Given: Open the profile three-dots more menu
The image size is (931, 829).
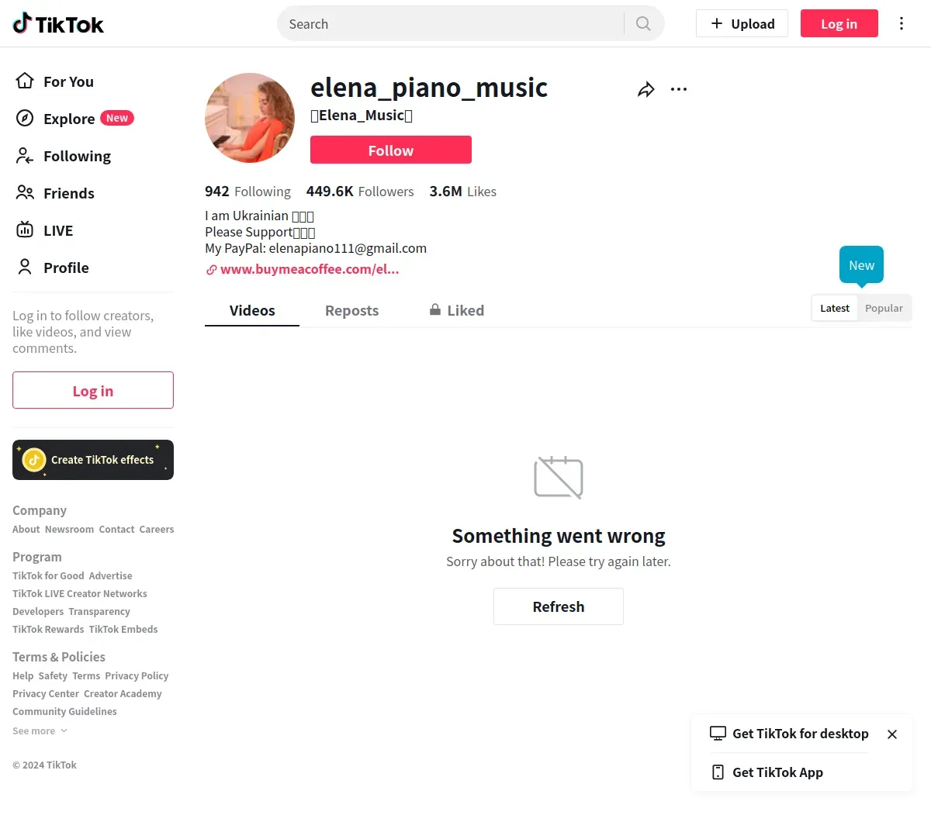Looking at the screenshot, I should point(679,90).
